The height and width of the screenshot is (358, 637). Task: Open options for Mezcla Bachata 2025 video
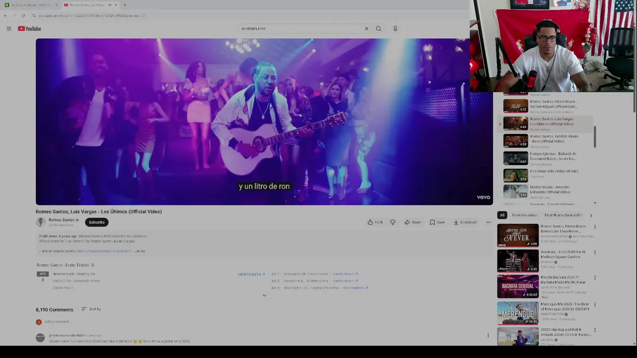(x=595, y=278)
